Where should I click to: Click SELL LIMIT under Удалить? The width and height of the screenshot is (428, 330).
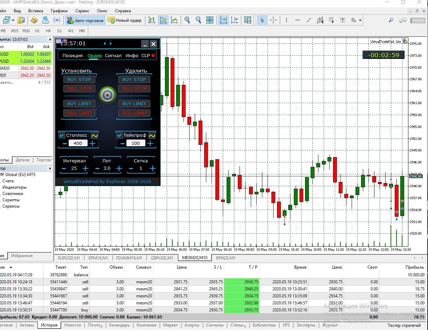[134, 113]
